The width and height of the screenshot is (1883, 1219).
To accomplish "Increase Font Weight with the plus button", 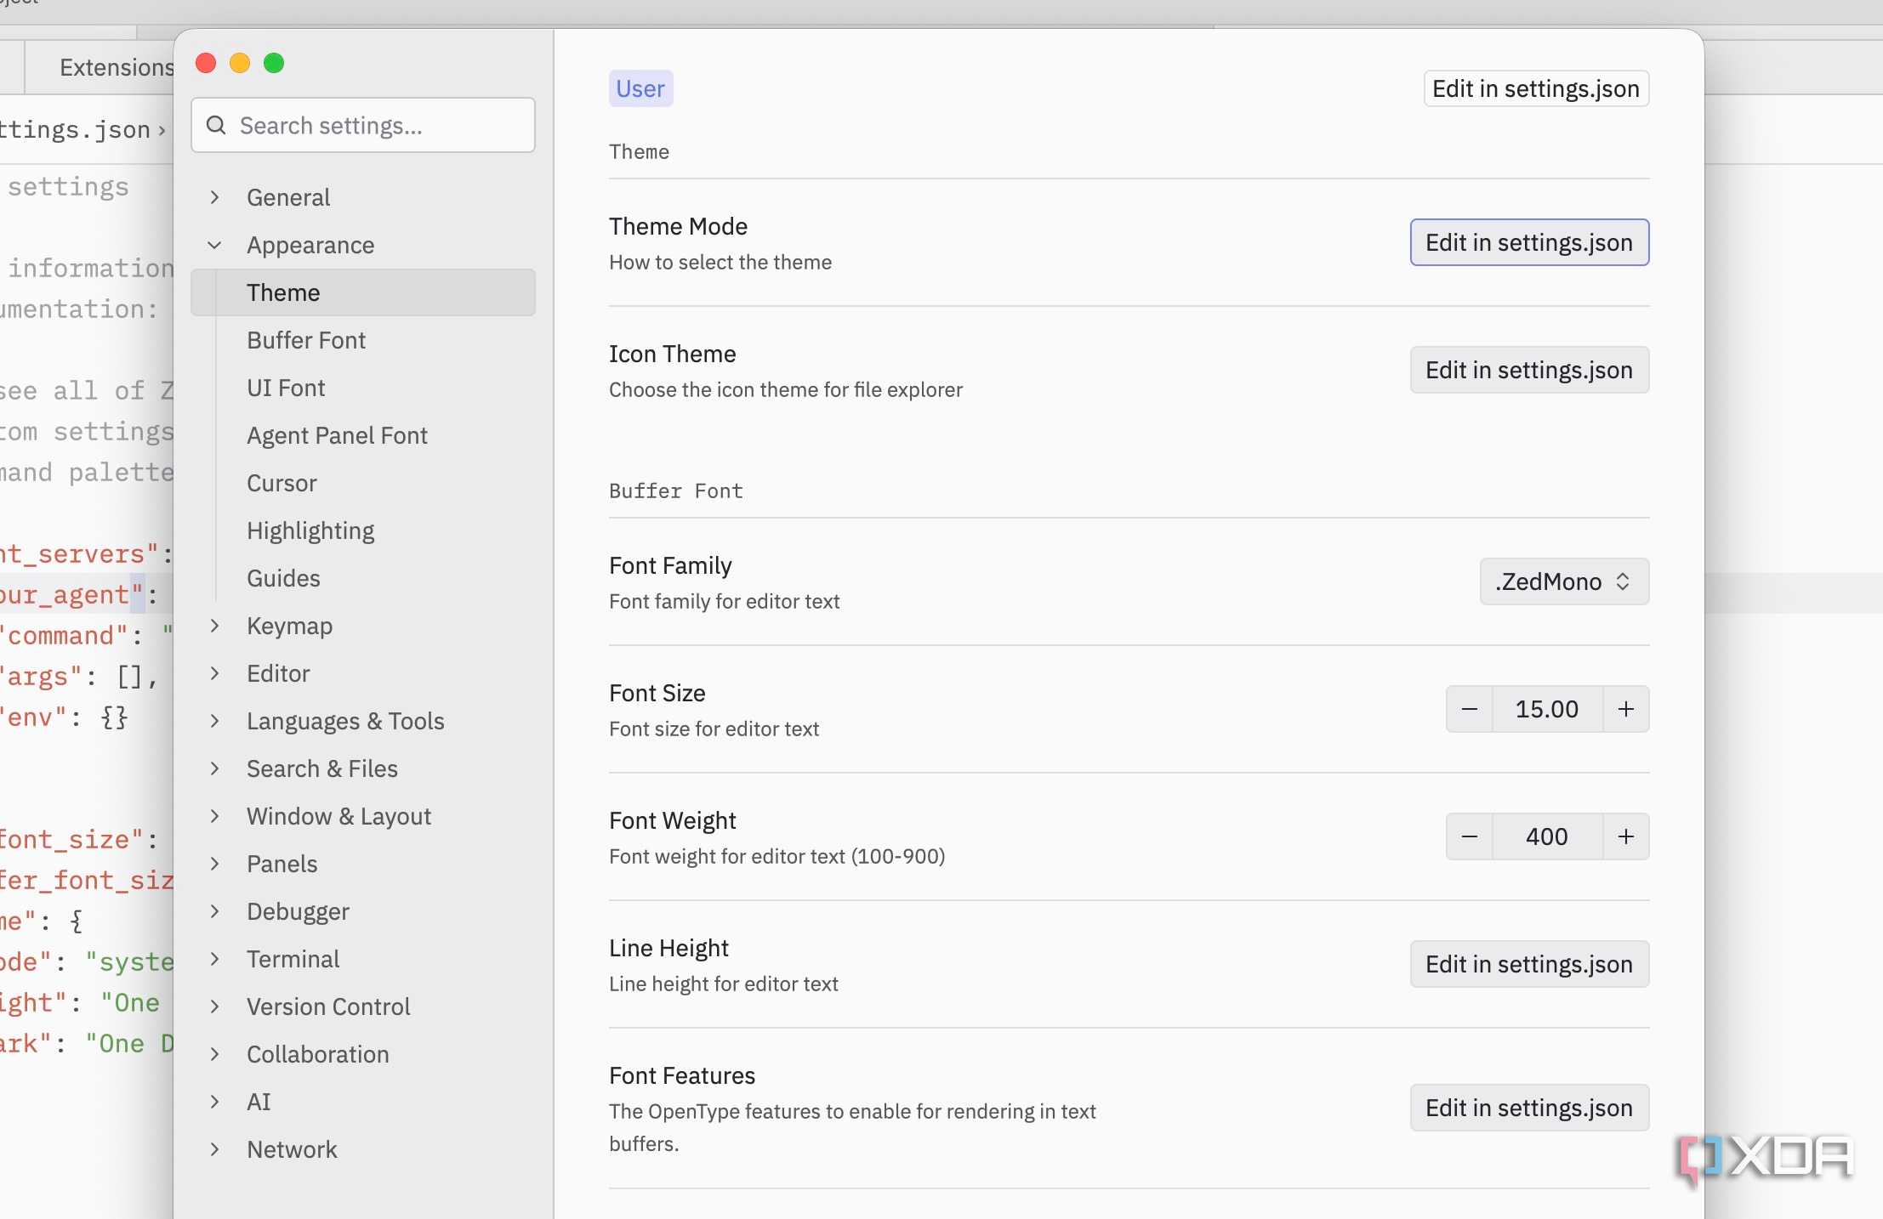I will [1625, 836].
